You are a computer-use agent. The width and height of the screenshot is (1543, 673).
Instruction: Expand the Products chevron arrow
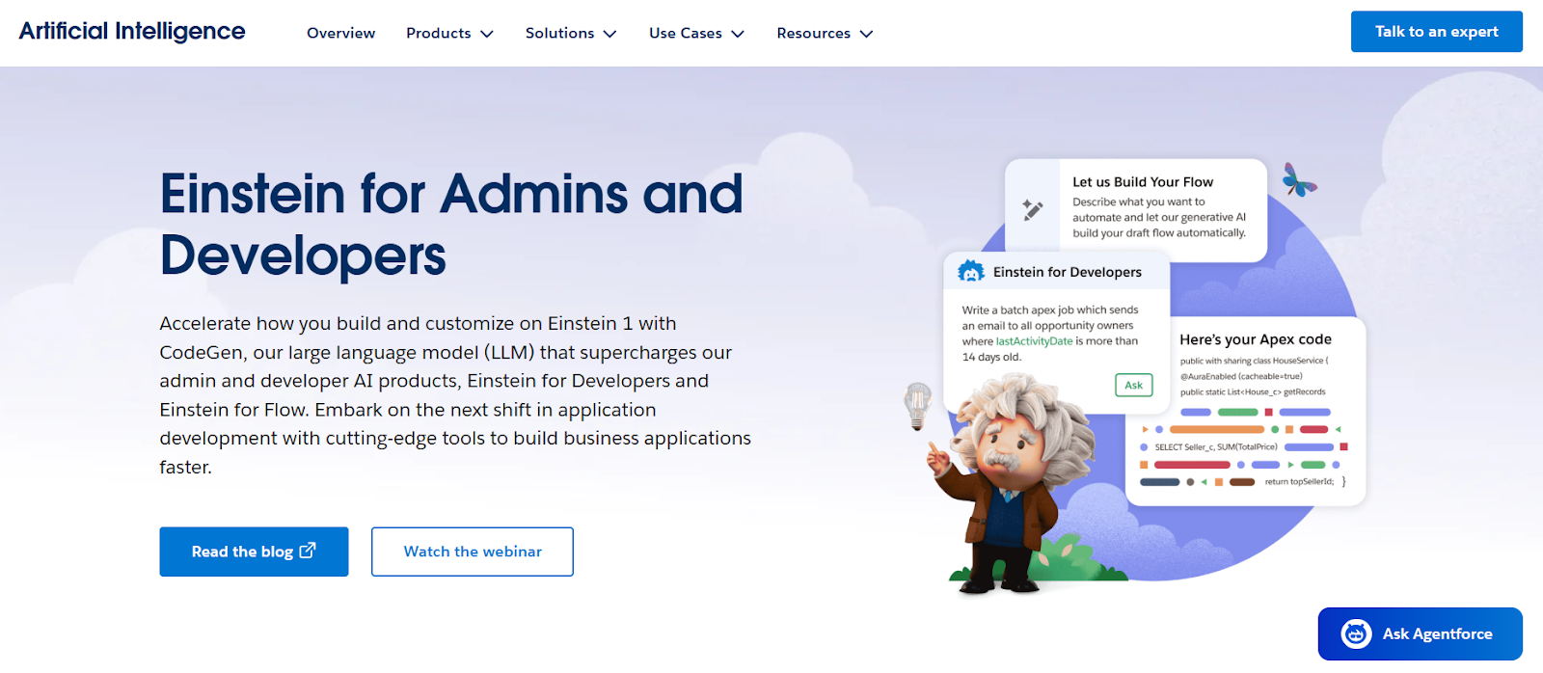pos(487,34)
